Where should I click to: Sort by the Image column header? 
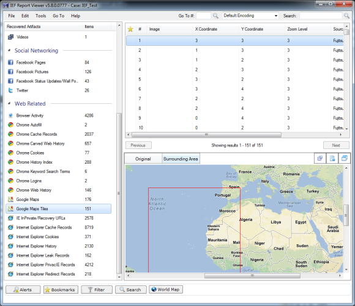pyautogui.click(x=170, y=29)
